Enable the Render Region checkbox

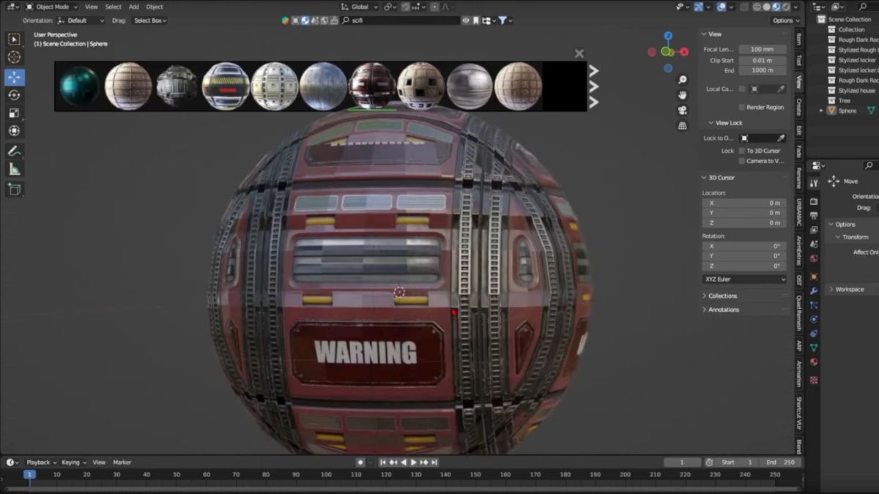[x=742, y=107]
